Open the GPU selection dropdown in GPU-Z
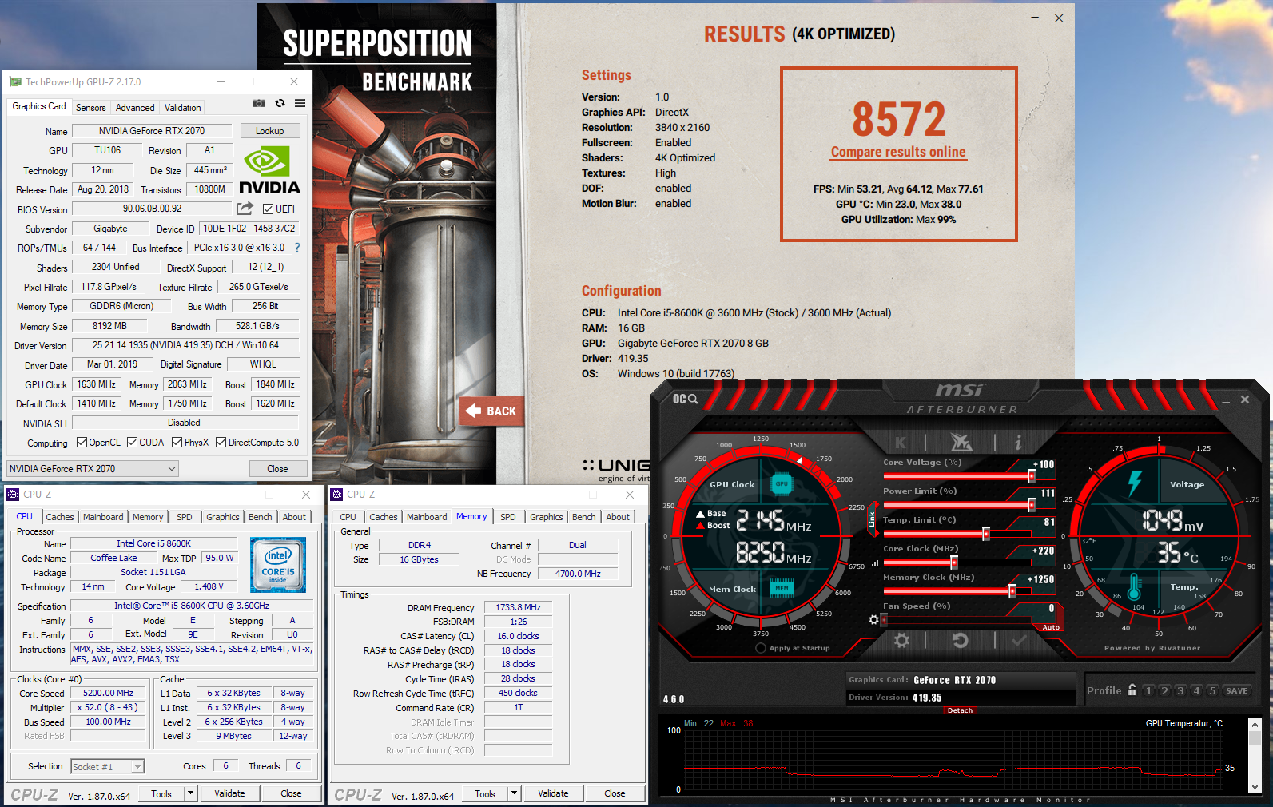The width and height of the screenshot is (1273, 807). tap(93, 469)
